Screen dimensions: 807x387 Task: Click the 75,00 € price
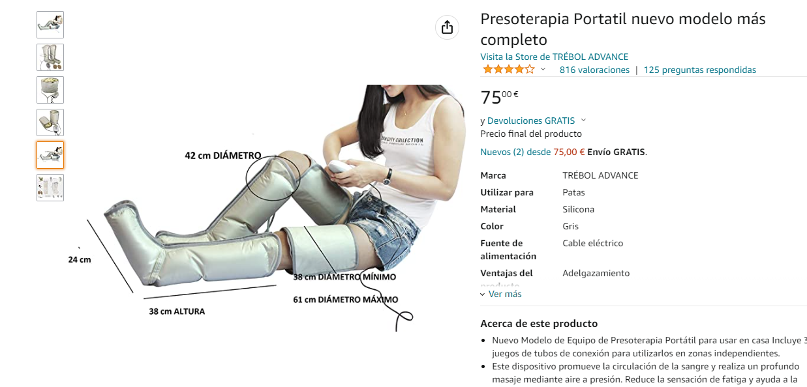500,96
